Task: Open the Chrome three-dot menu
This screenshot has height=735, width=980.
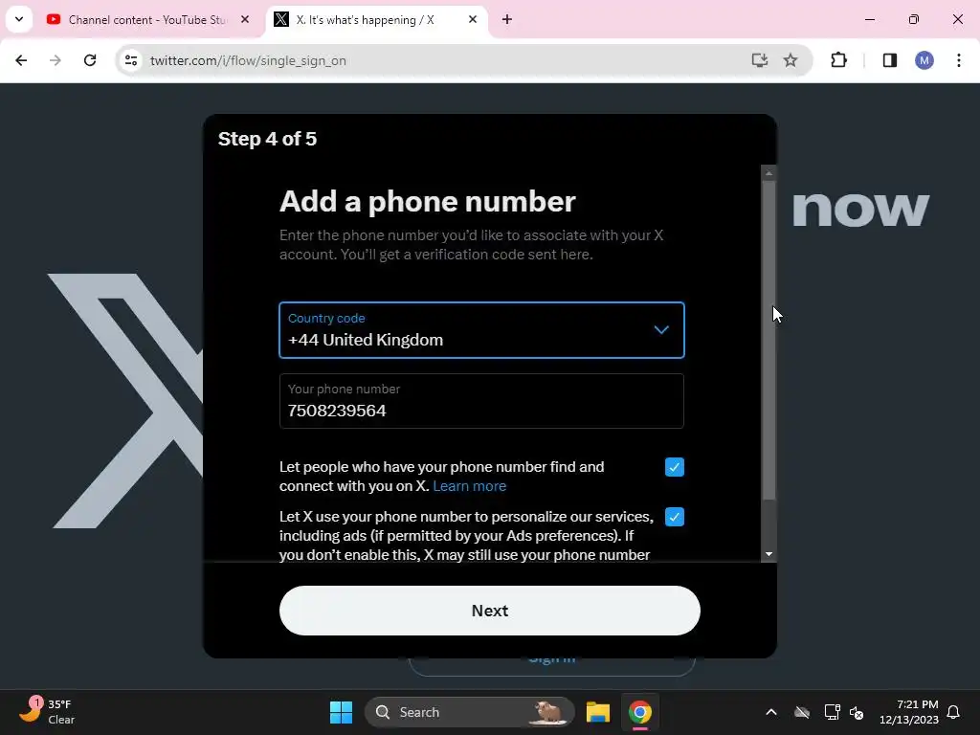Action: [959, 60]
